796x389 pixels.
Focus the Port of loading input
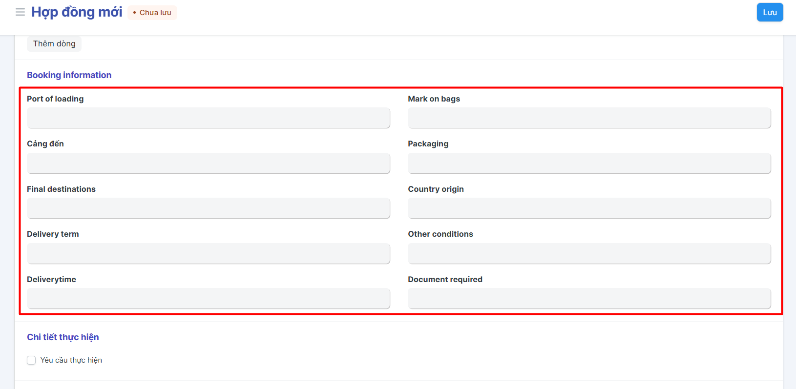coord(208,118)
